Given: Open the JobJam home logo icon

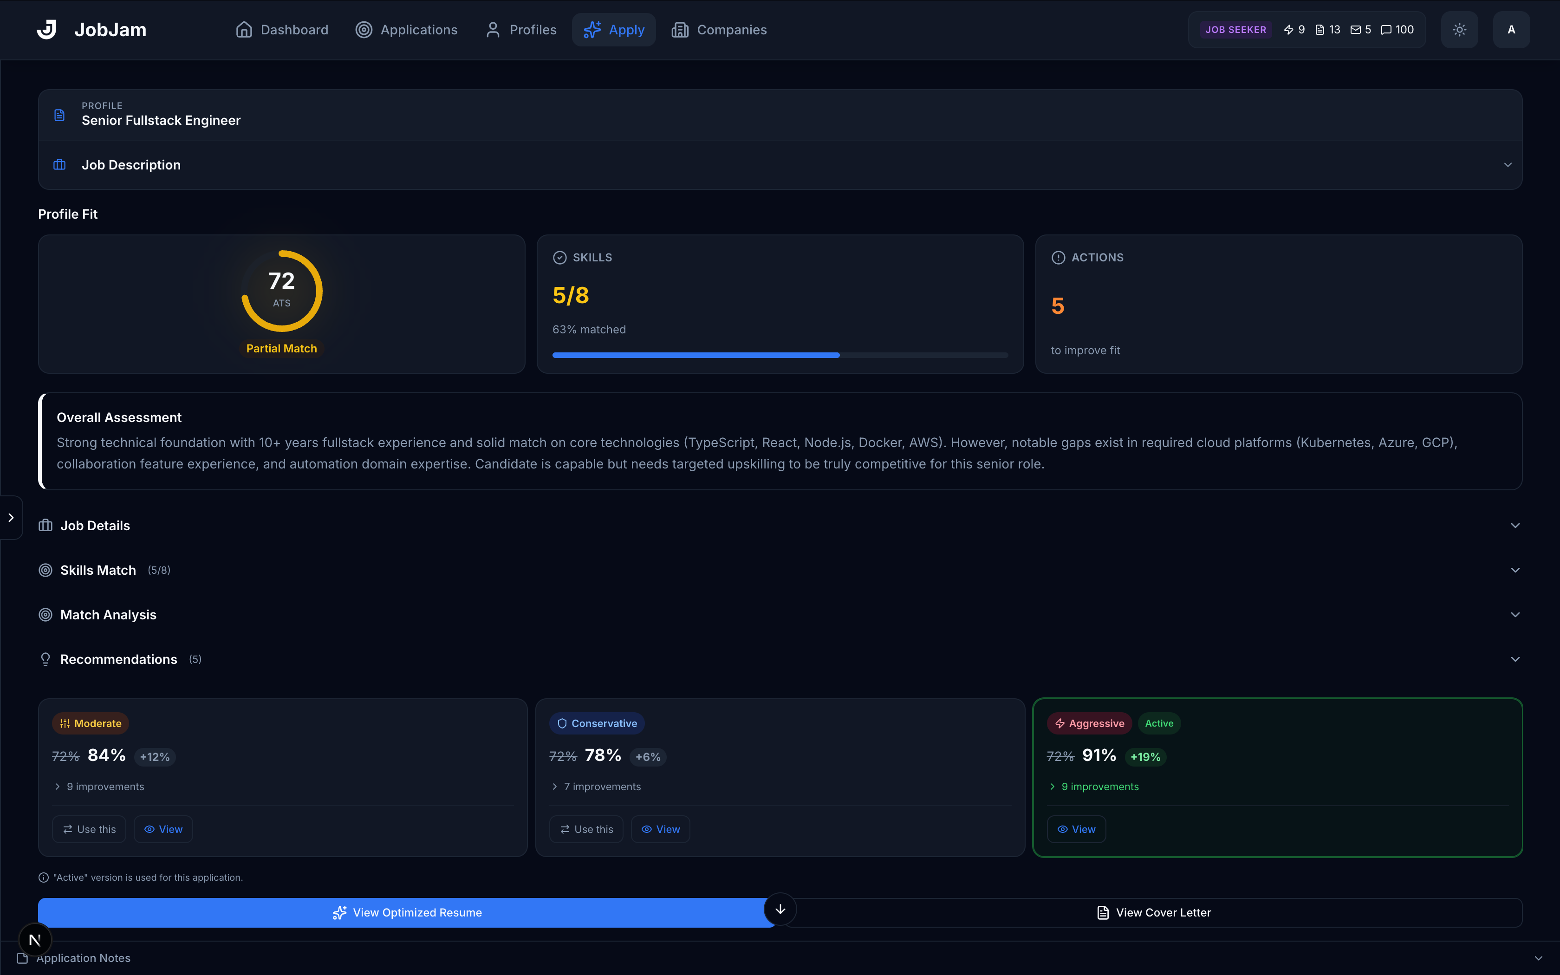Looking at the screenshot, I should click(47, 29).
